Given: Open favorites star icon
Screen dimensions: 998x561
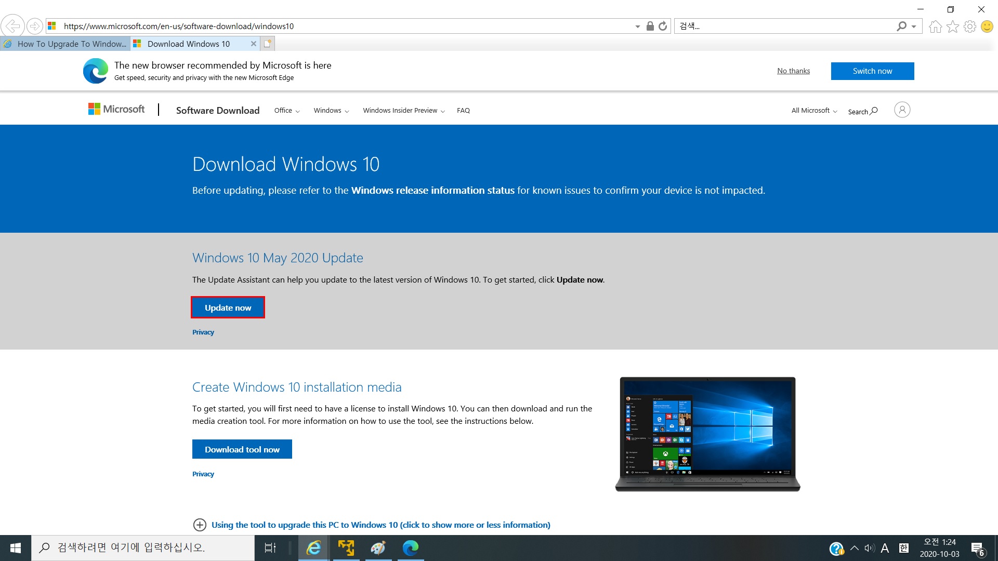Looking at the screenshot, I should tap(952, 26).
